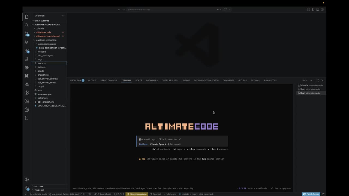Open the Claude starburst icon in activity bar
Viewport: 349px width, 196px height.
[x=27, y=67]
